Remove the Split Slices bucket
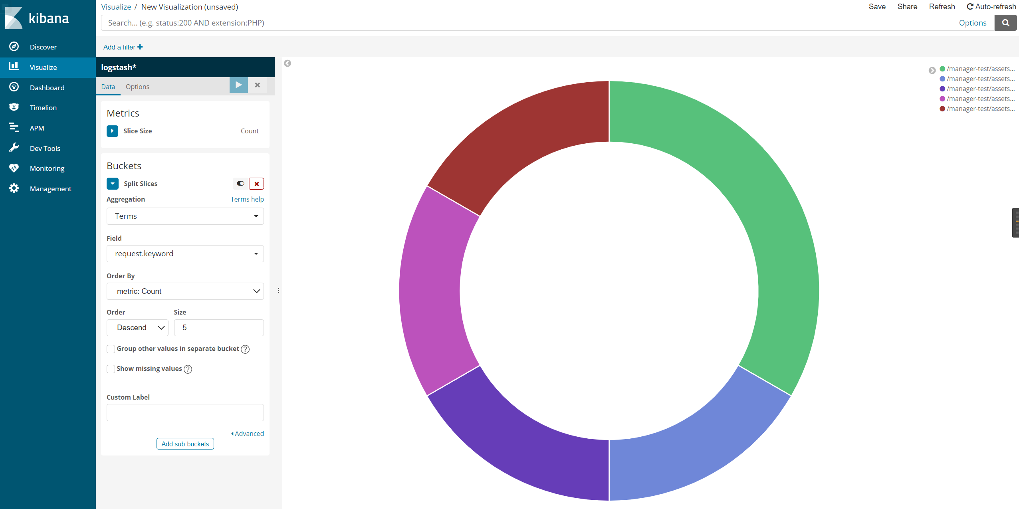 click(x=257, y=184)
